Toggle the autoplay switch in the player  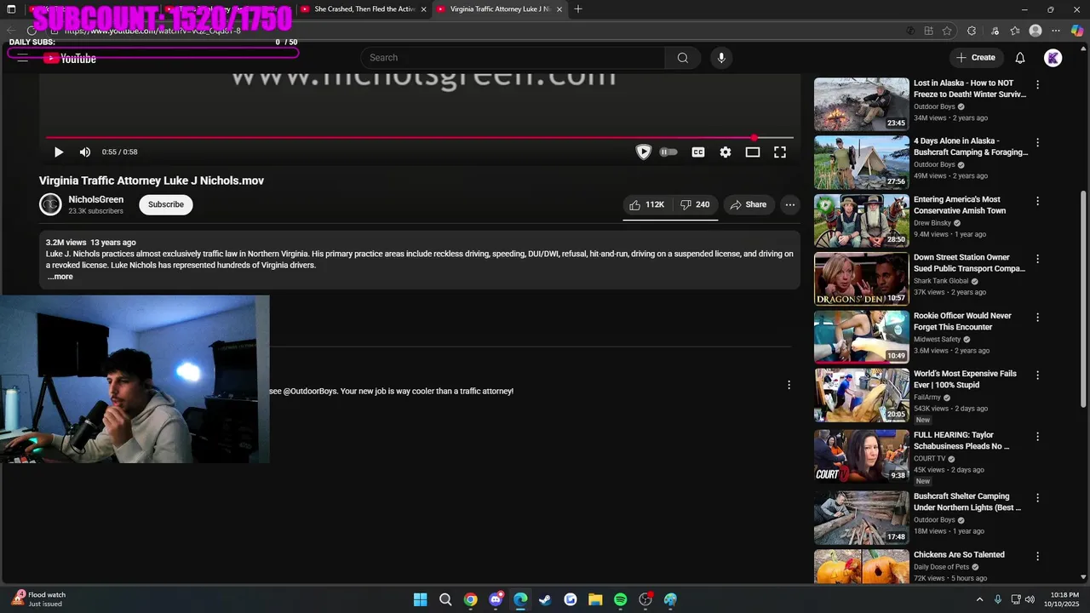click(x=668, y=152)
